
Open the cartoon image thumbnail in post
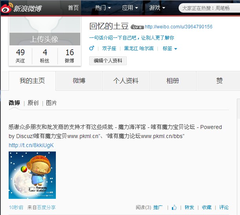(32, 175)
